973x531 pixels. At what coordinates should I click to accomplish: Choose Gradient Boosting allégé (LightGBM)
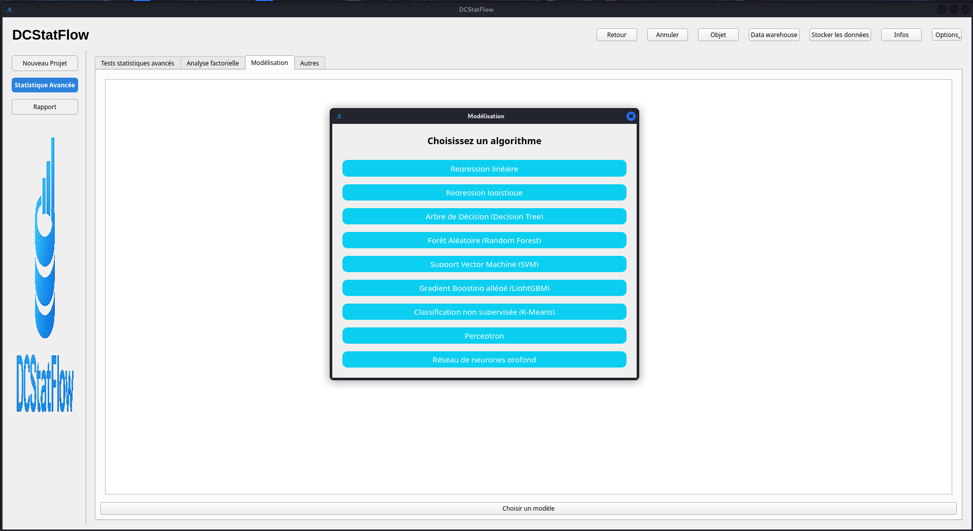(x=484, y=288)
